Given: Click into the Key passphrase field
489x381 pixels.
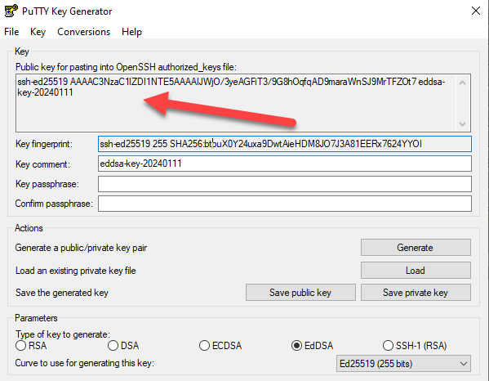Looking at the screenshot, I should (285, 184).
